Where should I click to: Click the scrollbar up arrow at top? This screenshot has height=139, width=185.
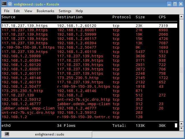click(181, 17)
